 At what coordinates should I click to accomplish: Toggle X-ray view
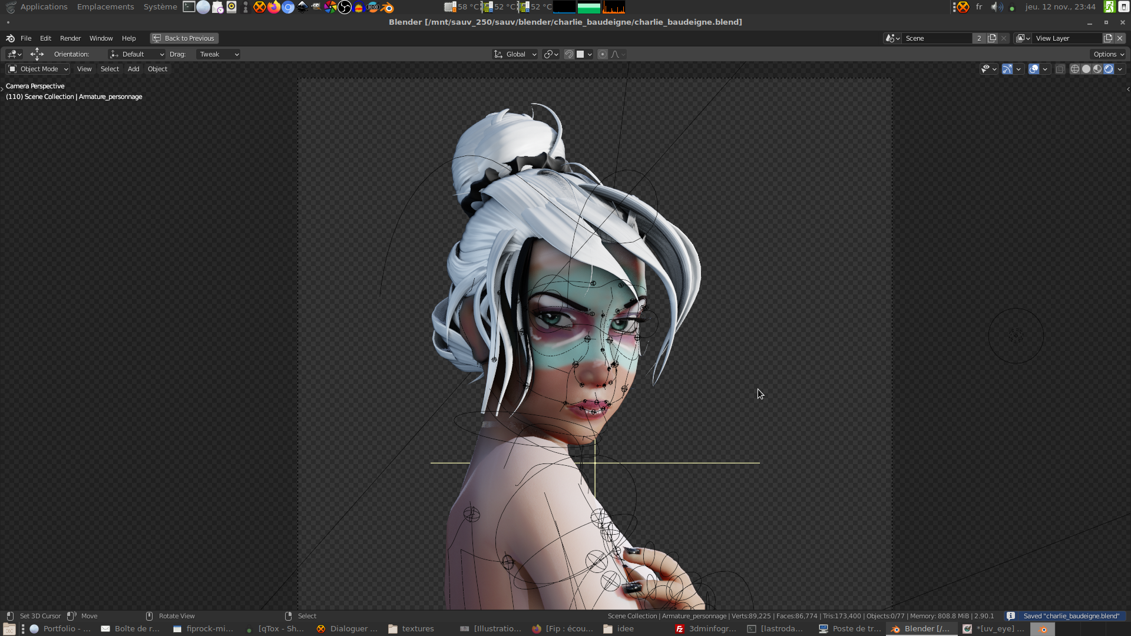pyautogui.click(x=1060, y=69)
